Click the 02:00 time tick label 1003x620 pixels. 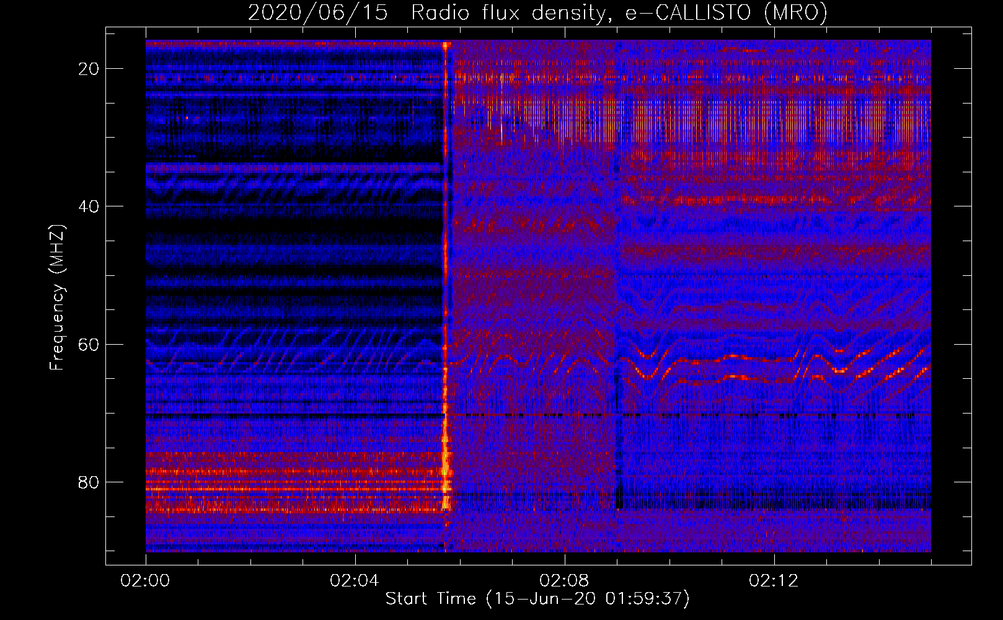pyautogui.click(x=146, y=581)
